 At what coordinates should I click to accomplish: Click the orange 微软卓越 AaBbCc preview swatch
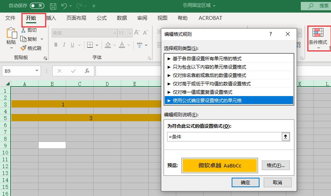(219, 165)
